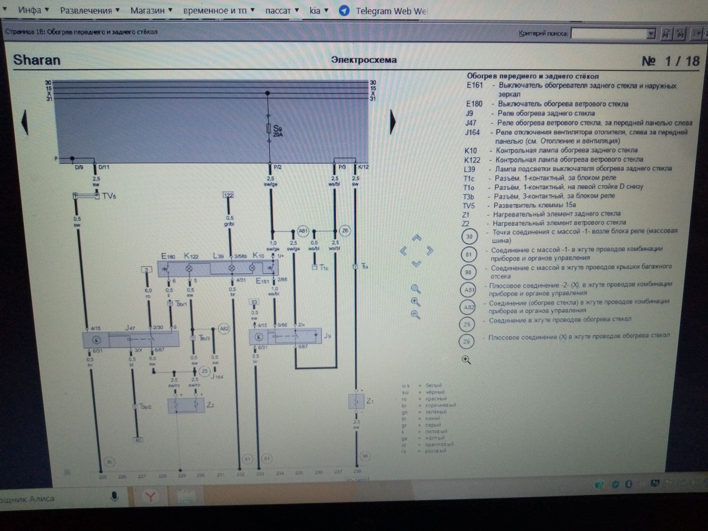Click the E180 legend entry
The width and height of the screenshot is (708, 531).
pos(547,104)
